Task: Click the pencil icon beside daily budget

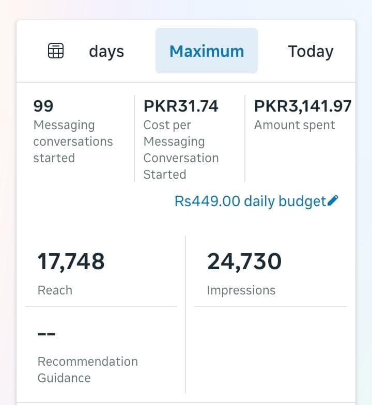Action: pos(333,200)
